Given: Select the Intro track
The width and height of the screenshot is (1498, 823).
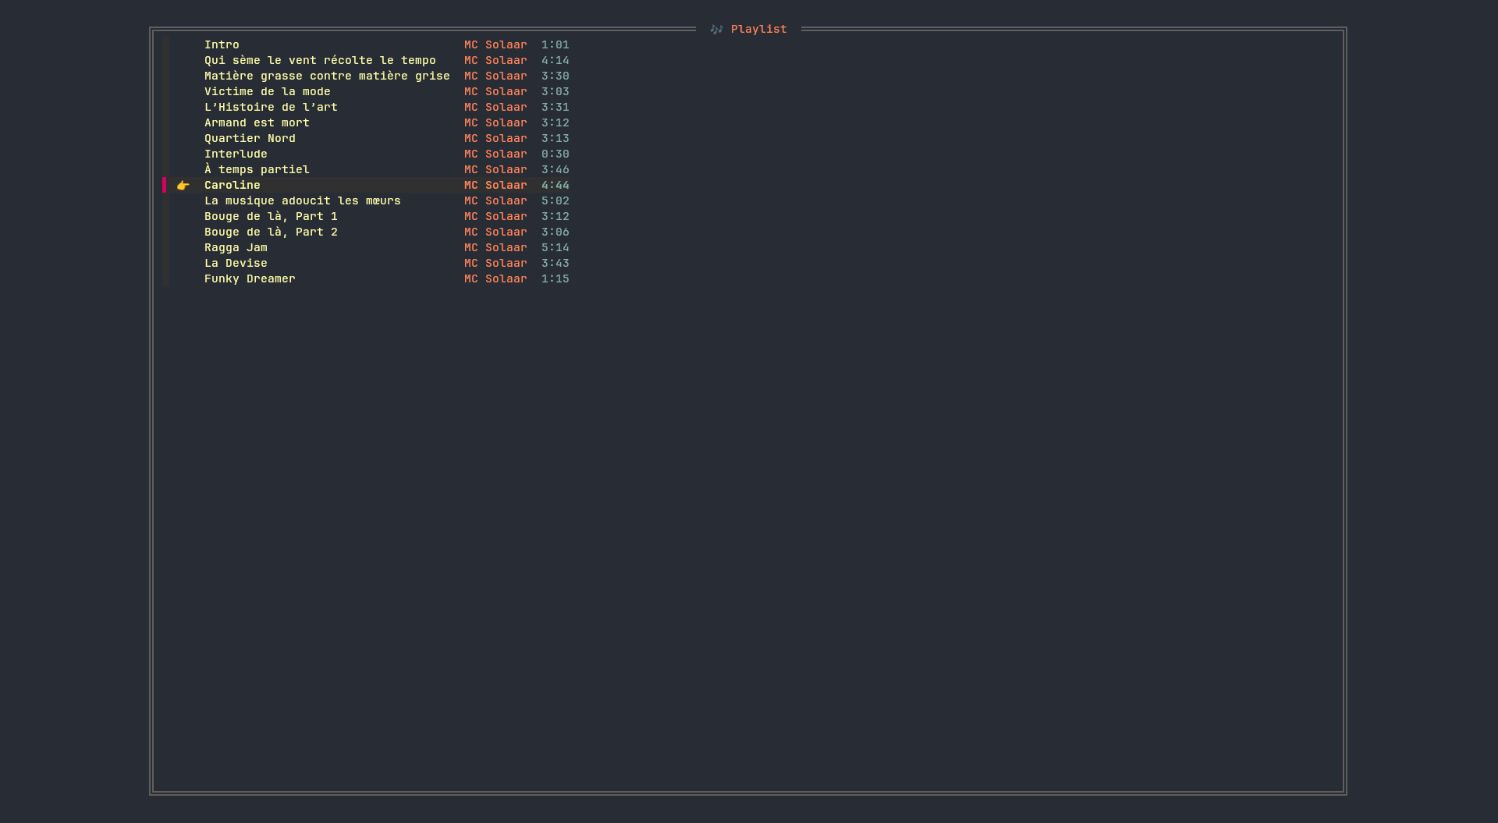Looking at the screenshot, I should [222, 45].
